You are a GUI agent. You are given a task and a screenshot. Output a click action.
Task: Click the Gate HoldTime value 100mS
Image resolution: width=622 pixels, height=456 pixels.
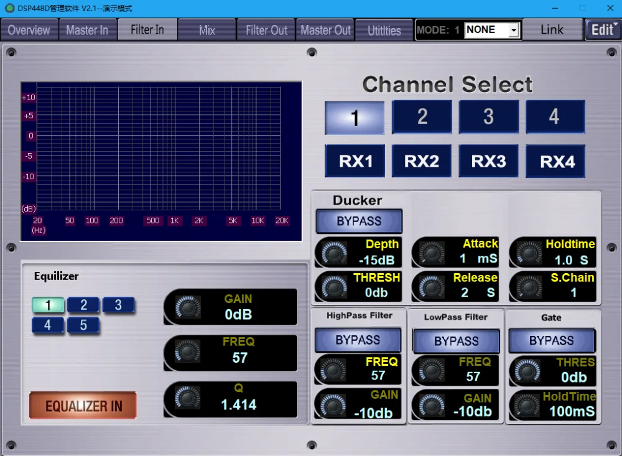(572, 412)
